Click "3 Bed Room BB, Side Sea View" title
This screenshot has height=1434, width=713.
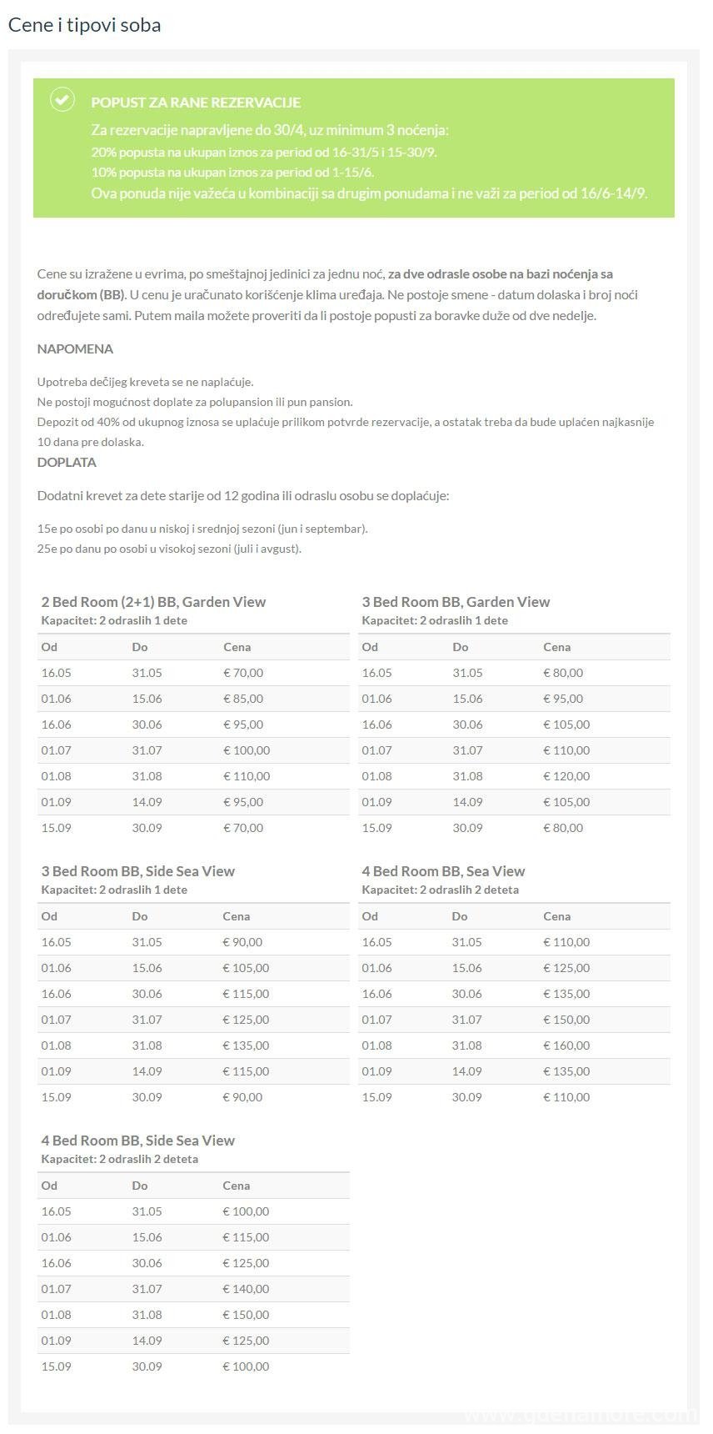click(138, 871)
